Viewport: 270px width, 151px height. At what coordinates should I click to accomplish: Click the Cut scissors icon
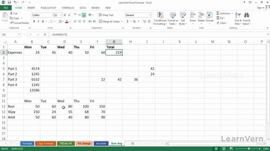point(11,13)
